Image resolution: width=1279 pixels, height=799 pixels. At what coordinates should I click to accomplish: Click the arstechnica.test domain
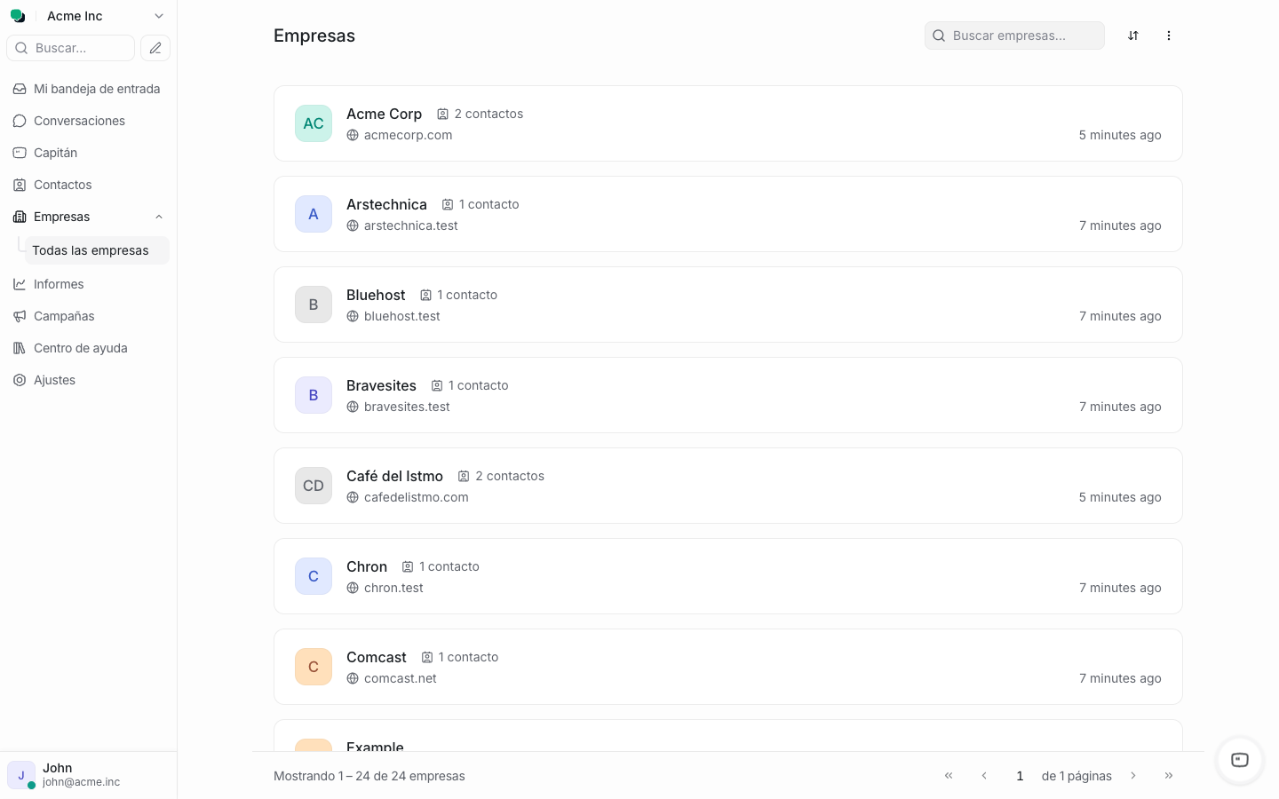pos(410,225)
